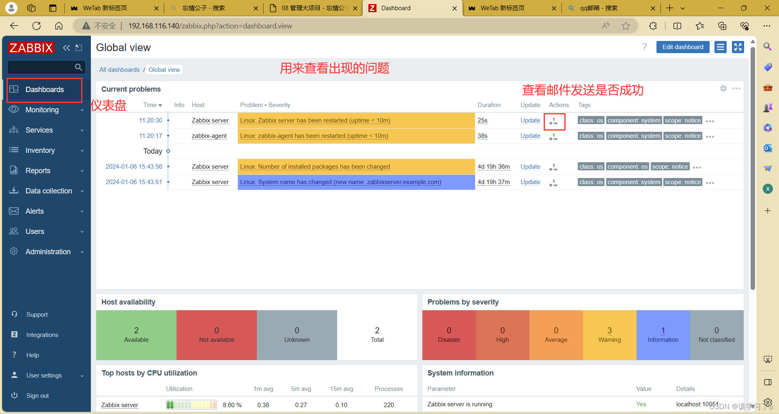Screen dimensions: 779x414
Task: Click the ZABBIX logo
Action: point(31,48)
